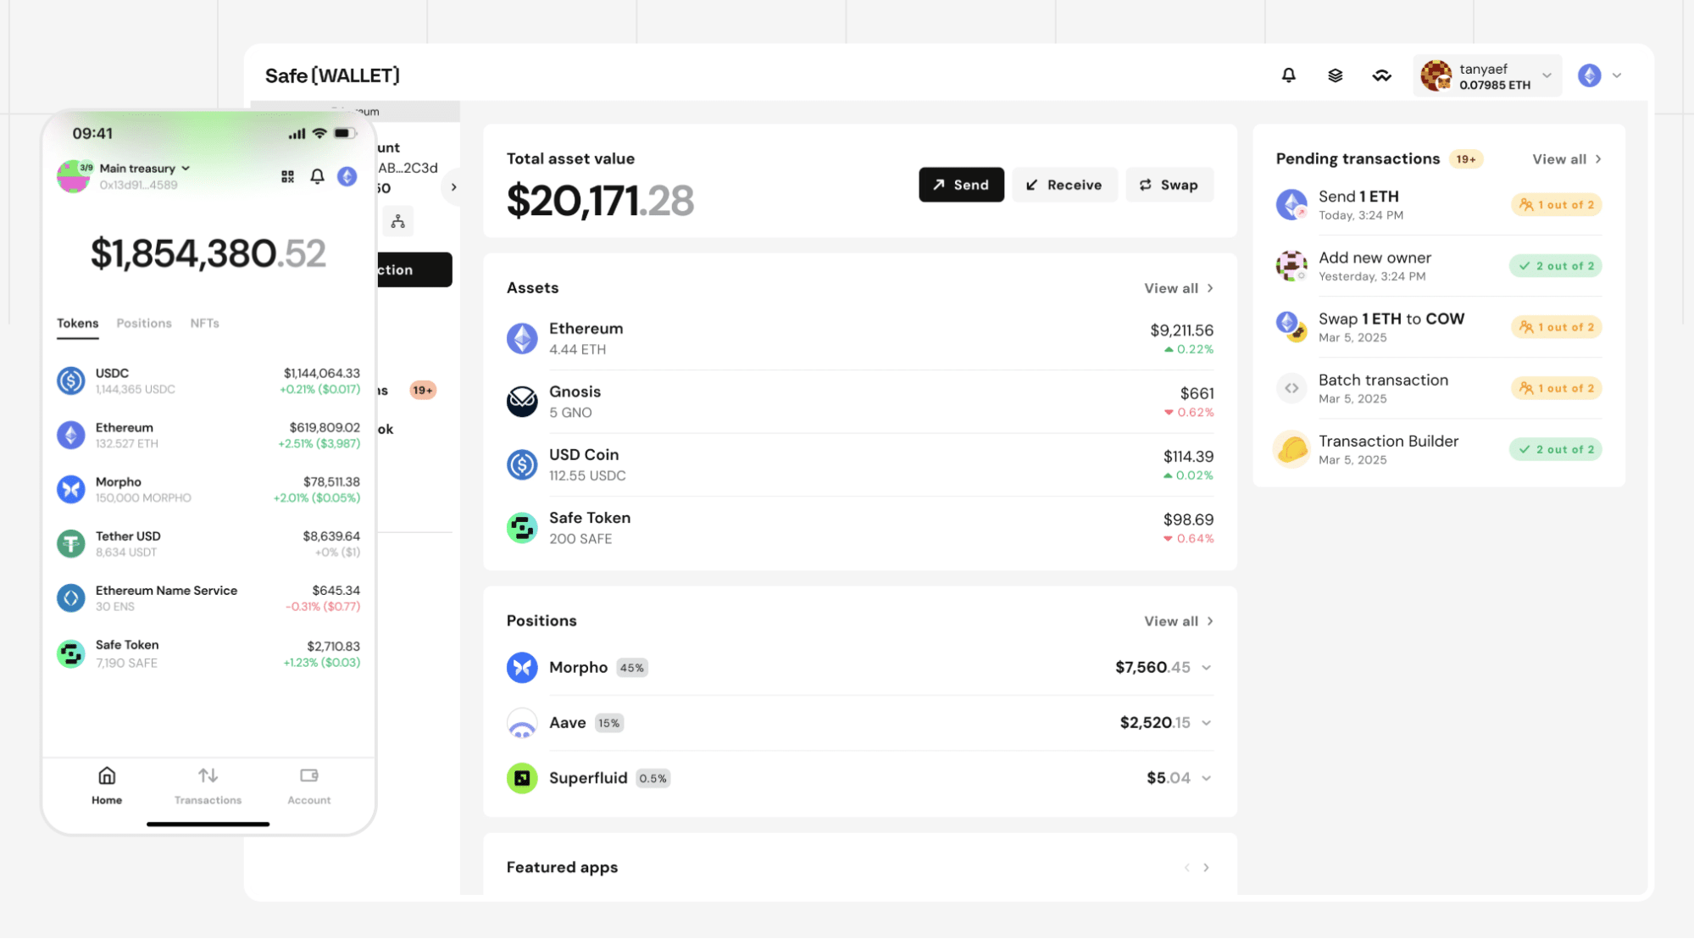This screenshot has width=1694, height=939.
Task: Click the Main treasury avatar on phone
Action: point(74,176)
